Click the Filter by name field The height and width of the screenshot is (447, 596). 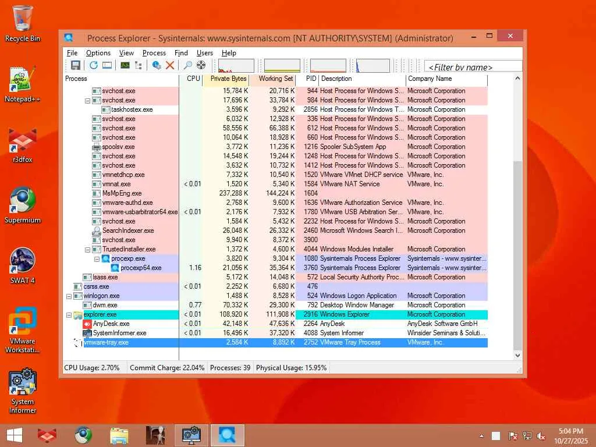tap(473, 67)
